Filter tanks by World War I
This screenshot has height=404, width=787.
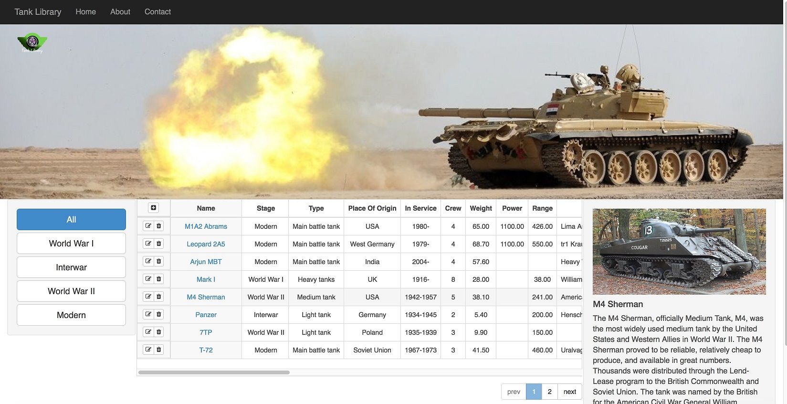[x=71, y=244]
